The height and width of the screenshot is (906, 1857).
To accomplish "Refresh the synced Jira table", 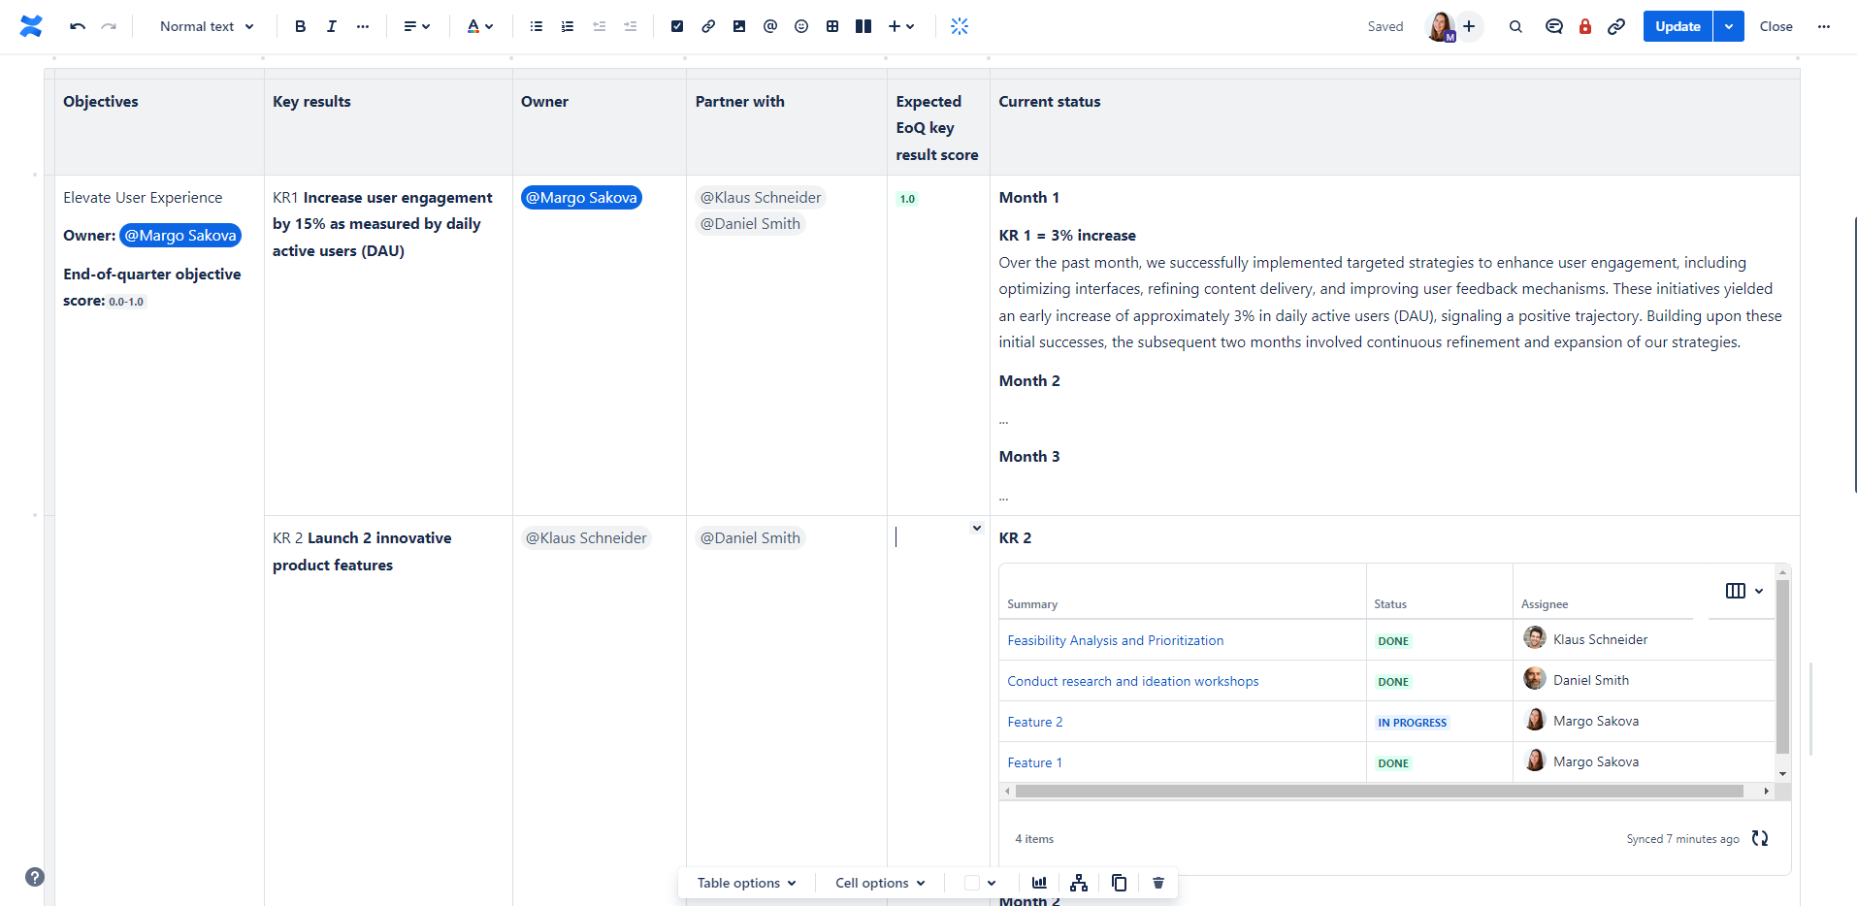I will (1760, 838).
